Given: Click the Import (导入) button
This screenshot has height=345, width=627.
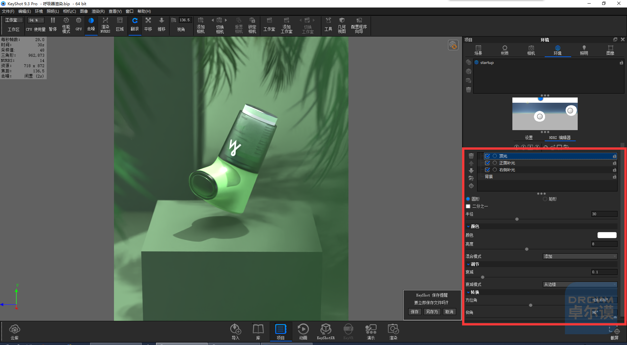Looking at the screenshot, I should (x=235, y=332).
